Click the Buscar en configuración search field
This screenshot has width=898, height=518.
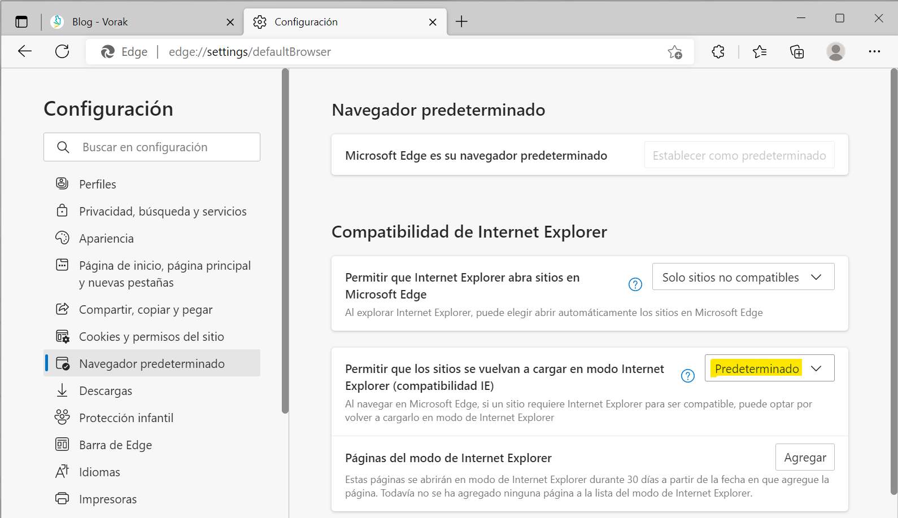(x=152, y=147)
